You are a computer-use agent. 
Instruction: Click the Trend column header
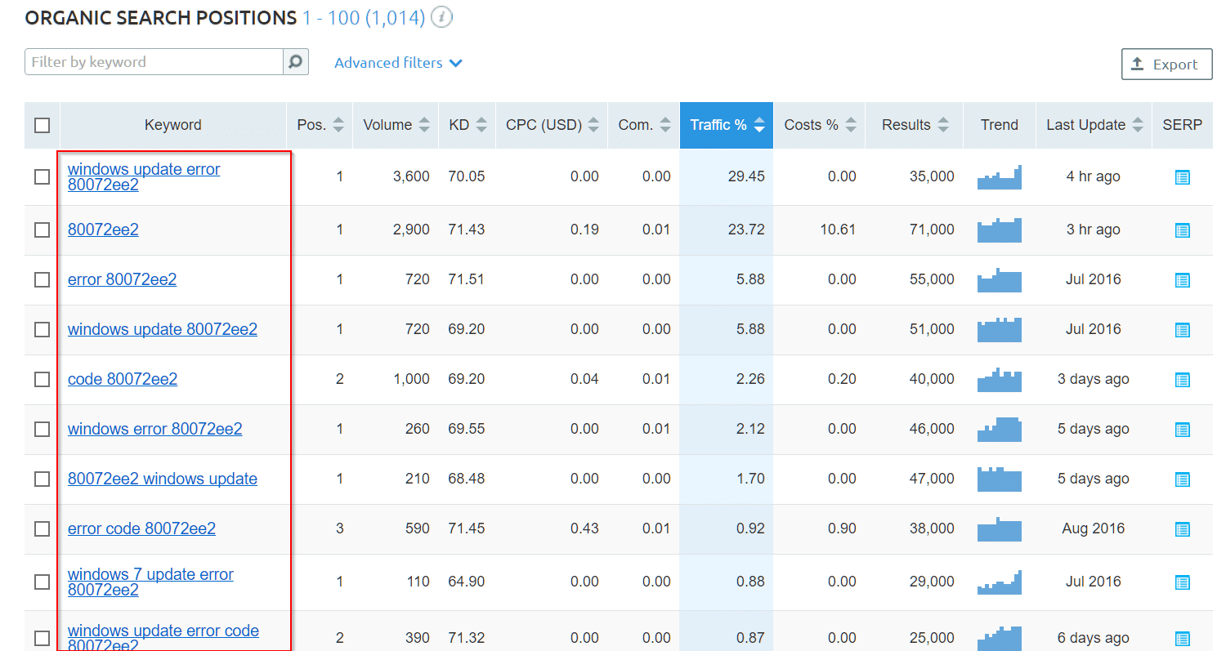1000,125
